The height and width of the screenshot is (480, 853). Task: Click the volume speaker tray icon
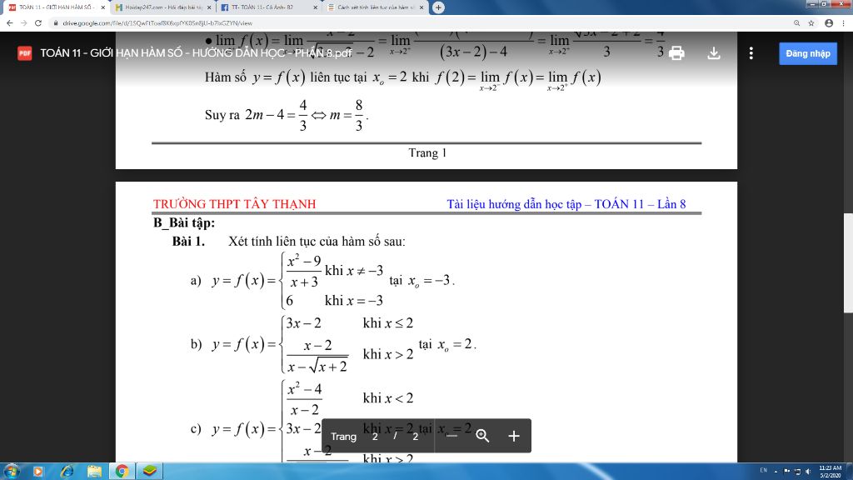(808, 472)
